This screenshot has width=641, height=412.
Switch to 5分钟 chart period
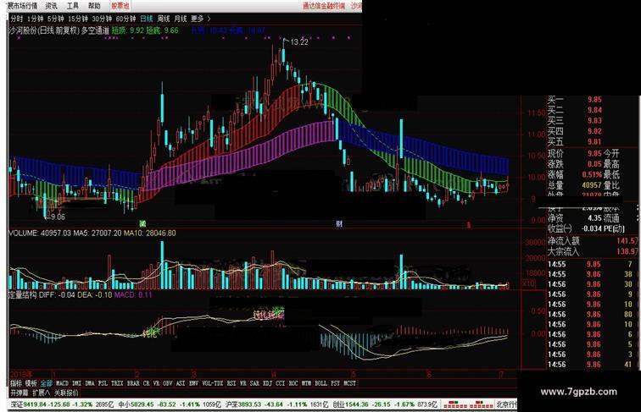pos(56,19)
